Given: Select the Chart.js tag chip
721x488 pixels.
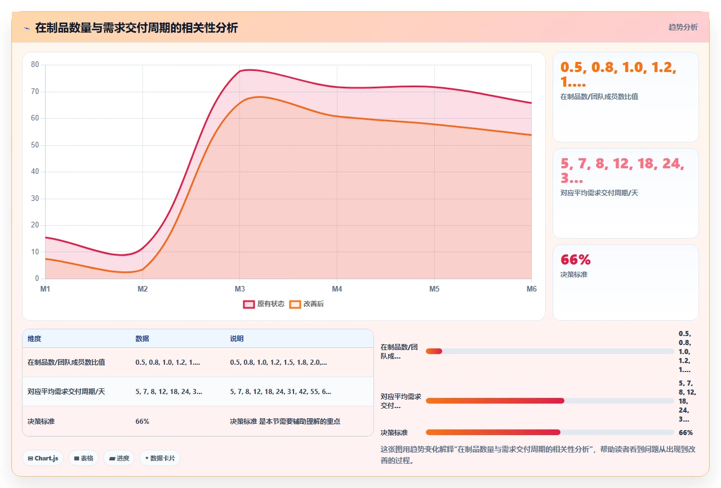Looking at the screenshot, I should 43,458.
